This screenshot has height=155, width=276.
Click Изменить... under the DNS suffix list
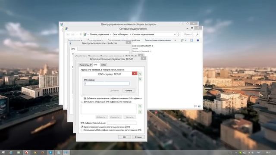tap(116, 117)
